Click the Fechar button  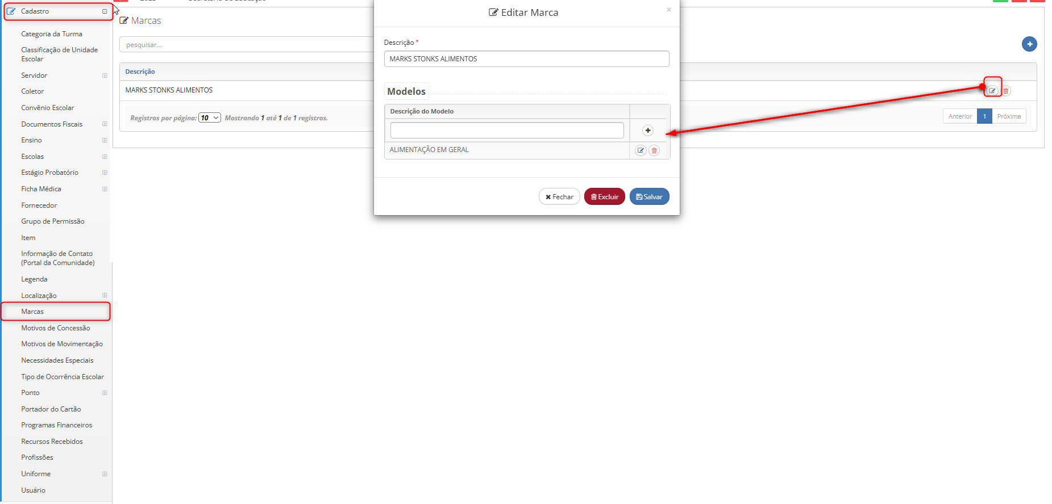click(559, 197)
